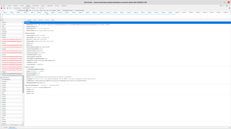Open network search magnifier icon
Viewport: 231px width, 129px height.
pos(10,8)
